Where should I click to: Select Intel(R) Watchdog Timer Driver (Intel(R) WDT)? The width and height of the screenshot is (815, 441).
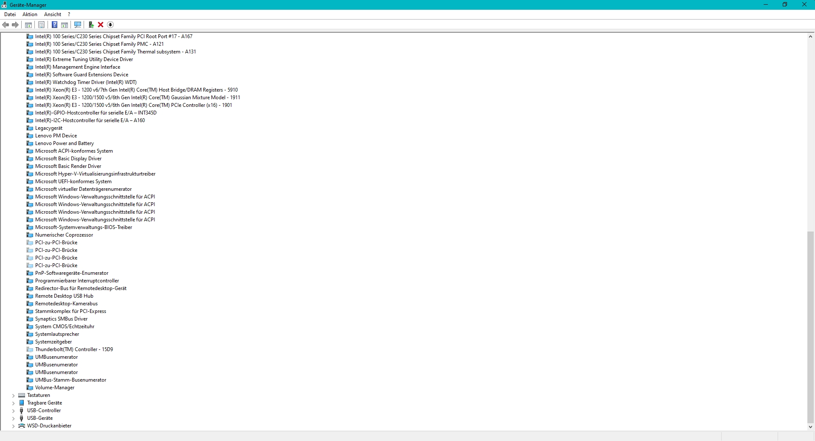[x=86, y=82]
